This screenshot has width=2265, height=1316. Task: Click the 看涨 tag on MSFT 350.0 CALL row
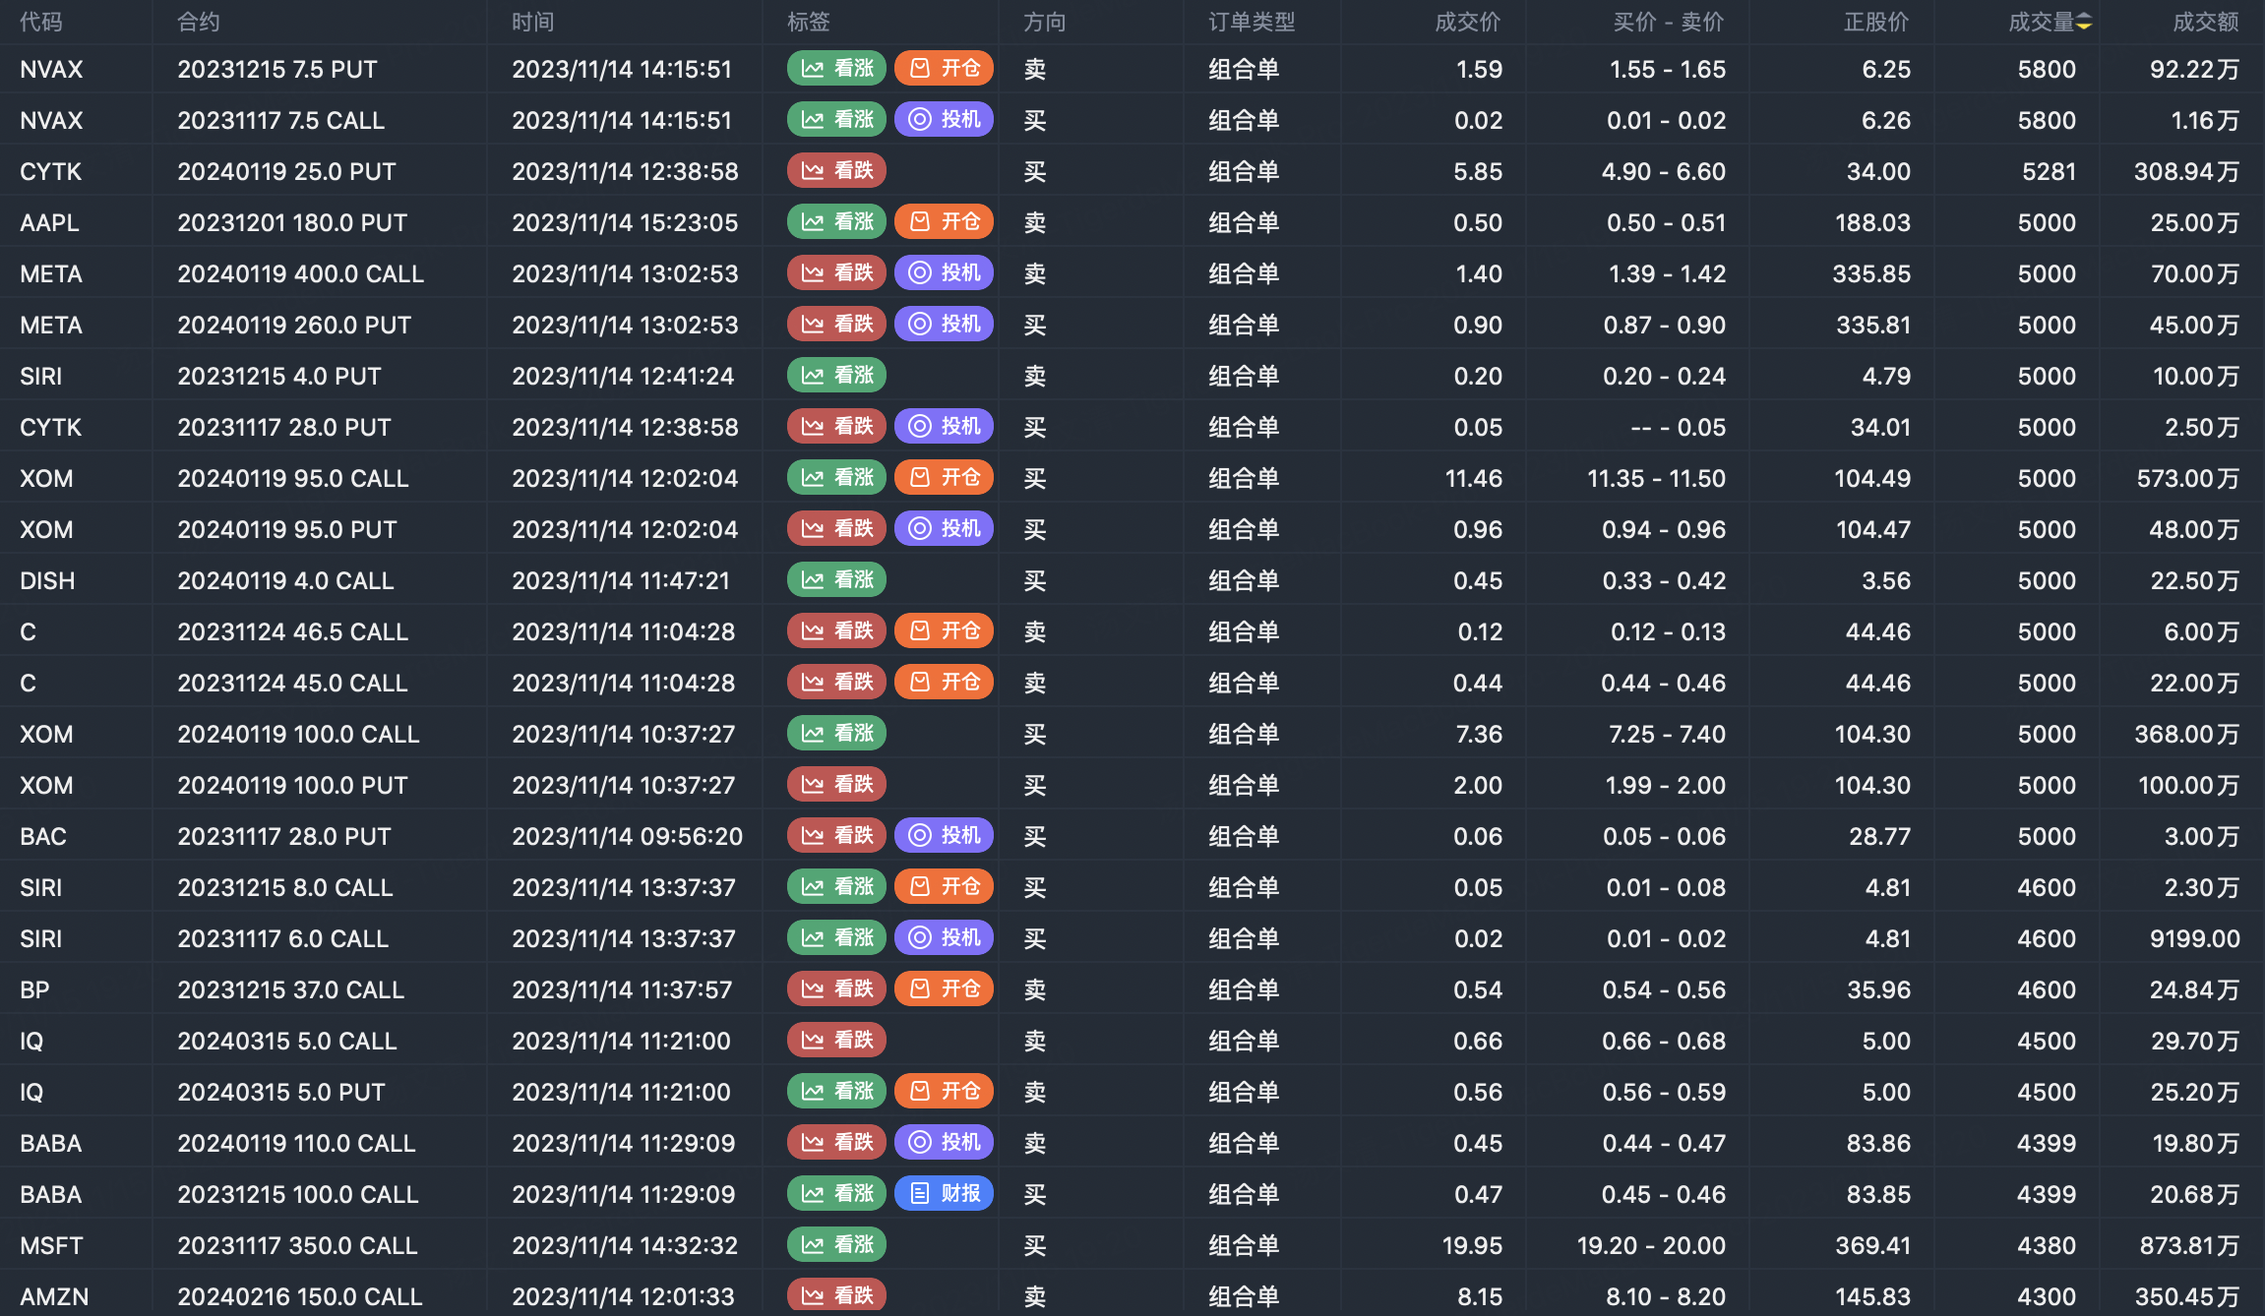tap(837, 1244)
